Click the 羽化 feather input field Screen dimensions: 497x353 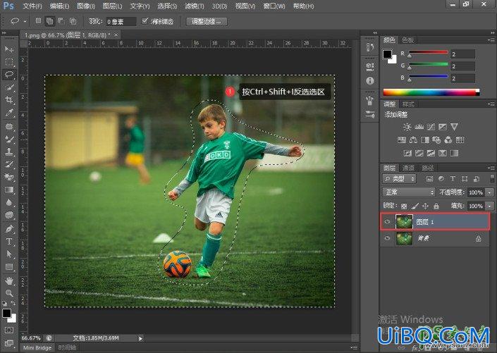coord(121,22)
